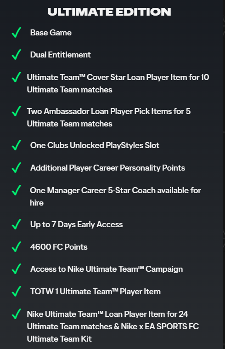Click One Clubs Unlocked PlayStyles Slot text
The width and height of the screenshot is (225, 349).
[x=95, y=145]
